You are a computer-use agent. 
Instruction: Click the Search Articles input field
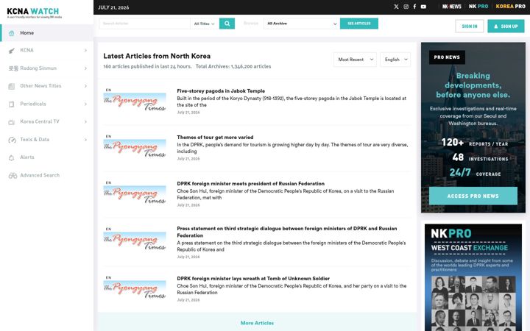tap(145, 24)
